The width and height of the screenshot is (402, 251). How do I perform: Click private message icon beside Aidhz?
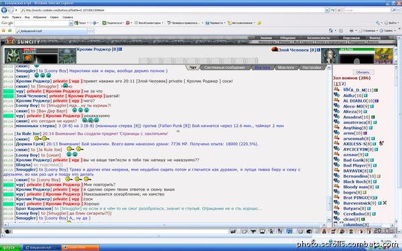(x=336, y=95)
